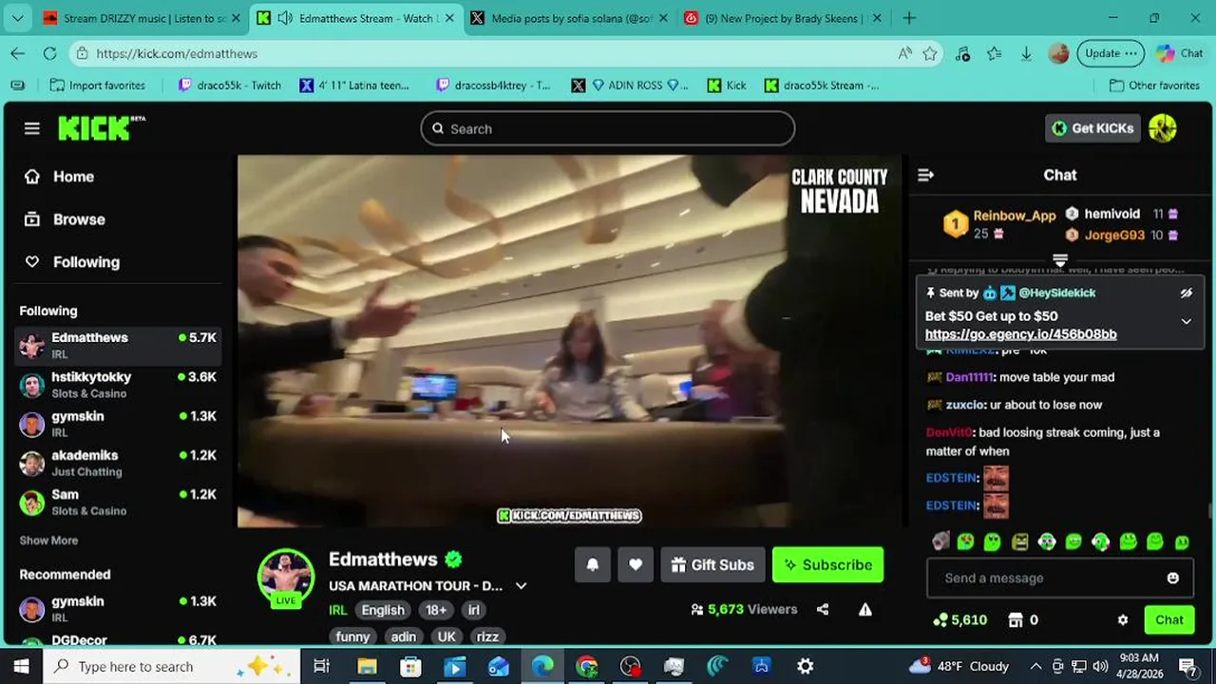The width and height of the screenshot is (1216, 684).
Task: Switch to Media posts by sofia solana tab
Action: tap(569, 18)
